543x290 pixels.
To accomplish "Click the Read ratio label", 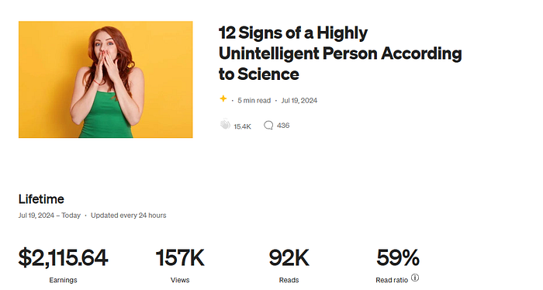I will tap(392, 280).
